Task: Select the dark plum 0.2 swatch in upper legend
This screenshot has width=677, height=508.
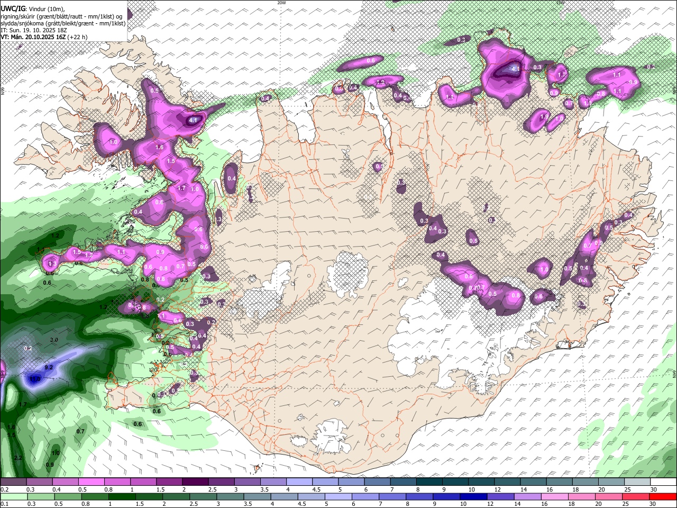Action: 13,482
